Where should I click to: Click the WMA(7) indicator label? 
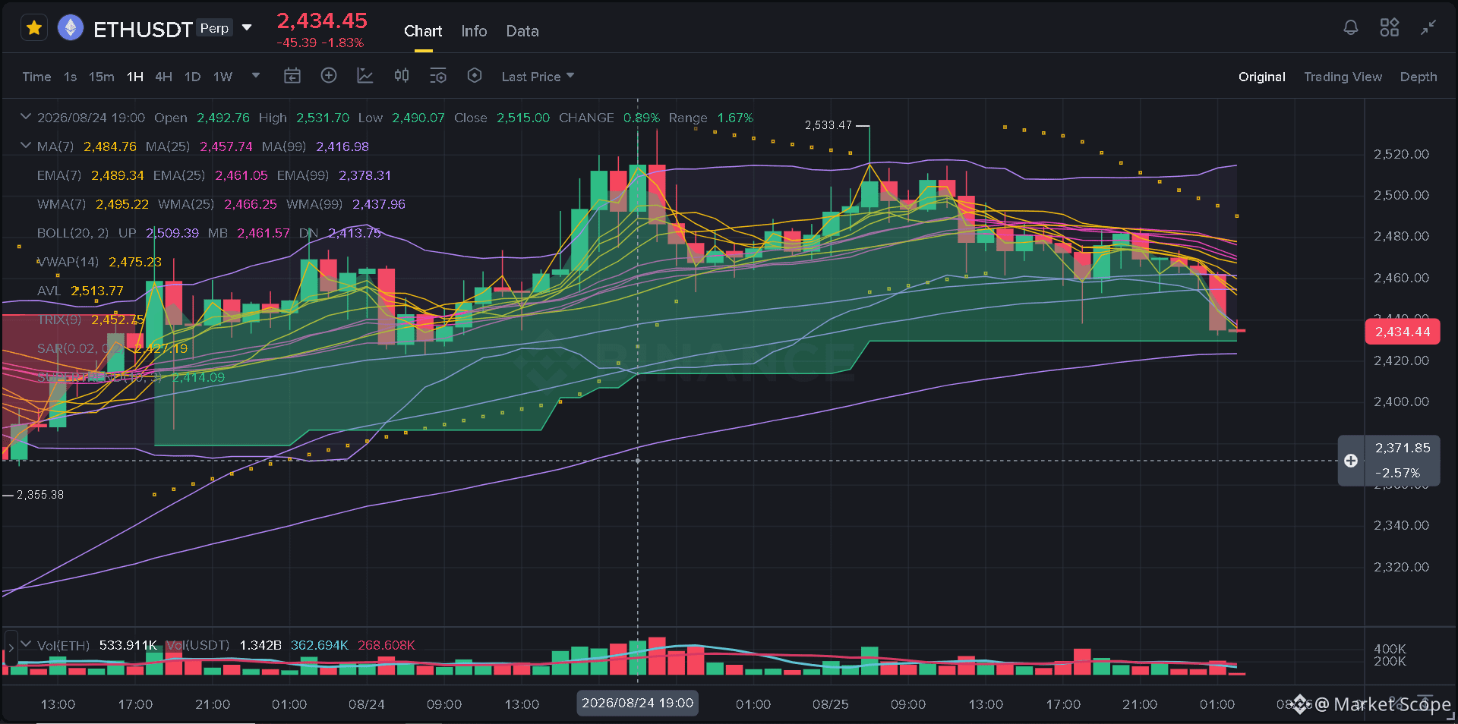62,204
